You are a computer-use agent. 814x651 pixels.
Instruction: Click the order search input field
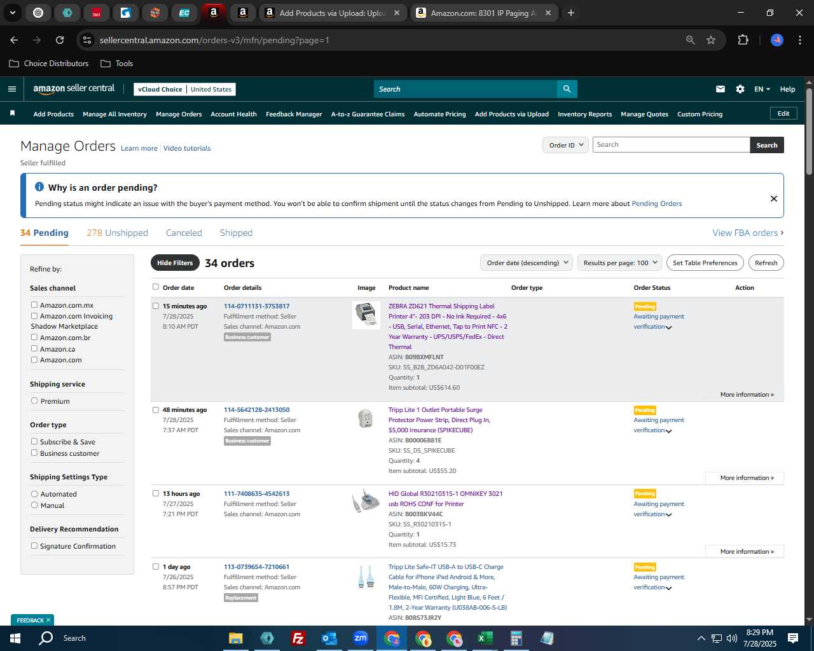point(671,145)
